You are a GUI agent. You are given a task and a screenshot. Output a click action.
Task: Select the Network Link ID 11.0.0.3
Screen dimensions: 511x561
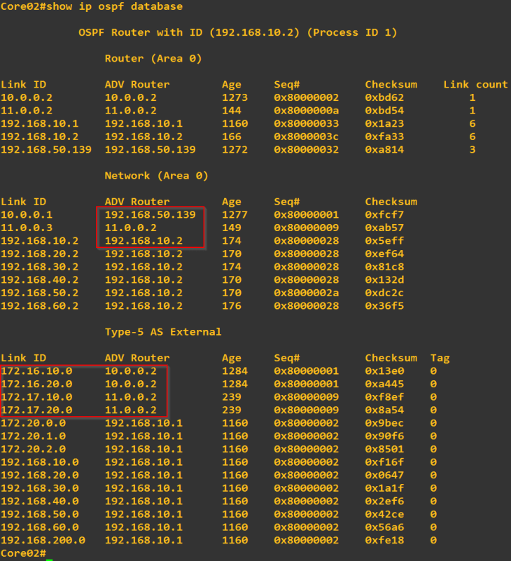click(27, 228)
